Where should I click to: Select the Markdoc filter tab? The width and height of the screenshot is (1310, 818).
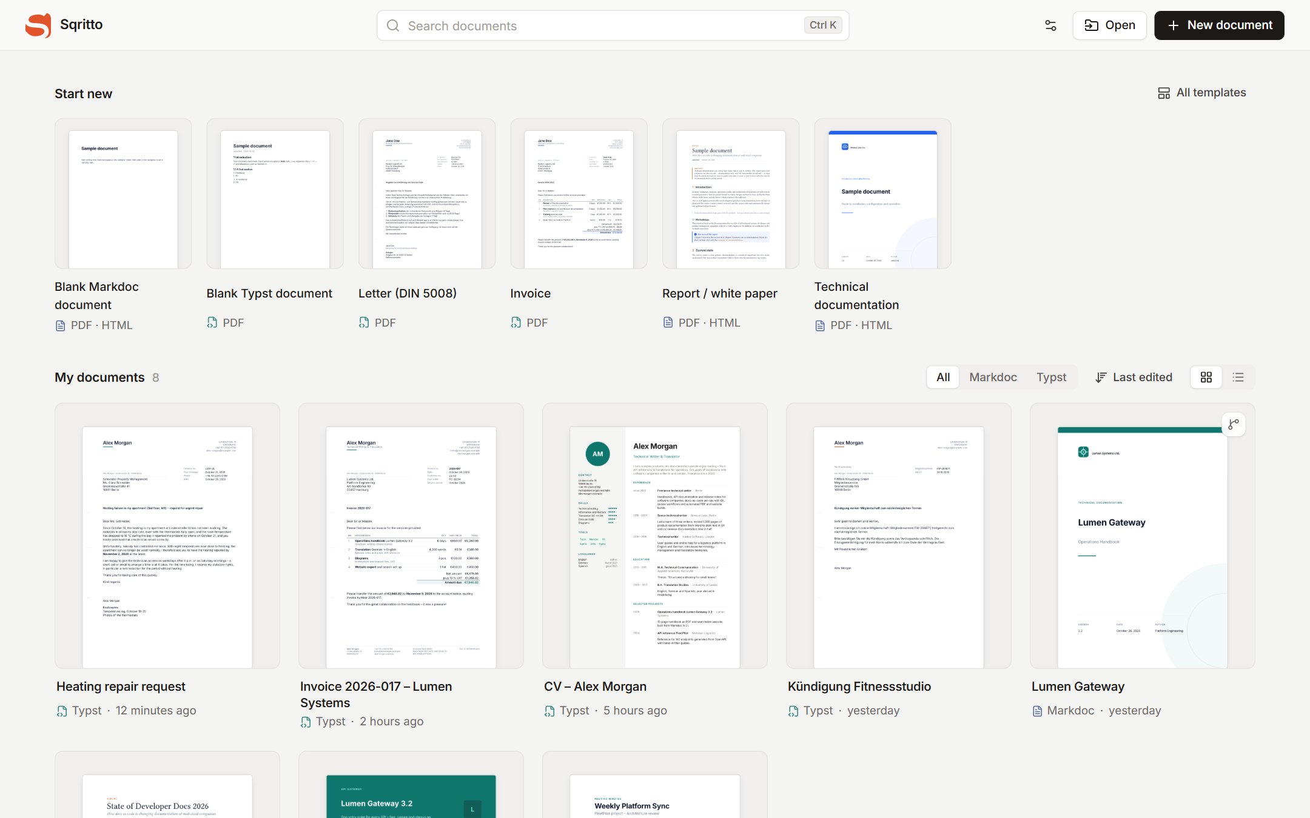click(x=993, y=377)
